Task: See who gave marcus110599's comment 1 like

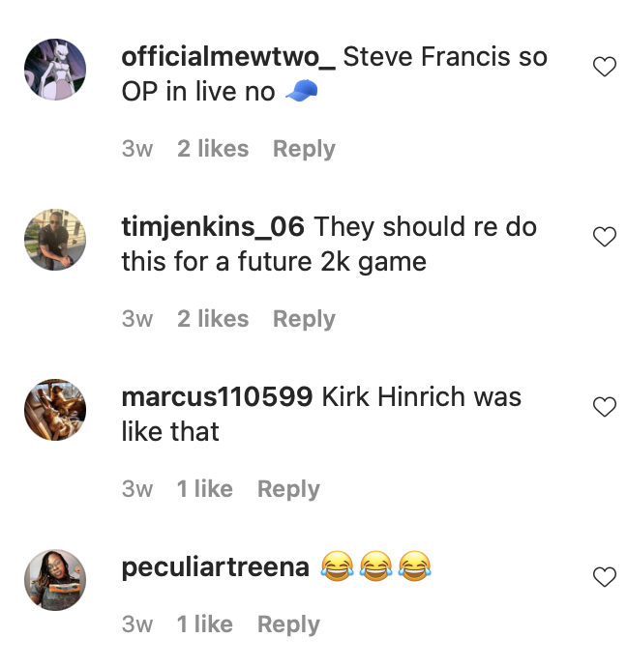Action: point(205,489)
